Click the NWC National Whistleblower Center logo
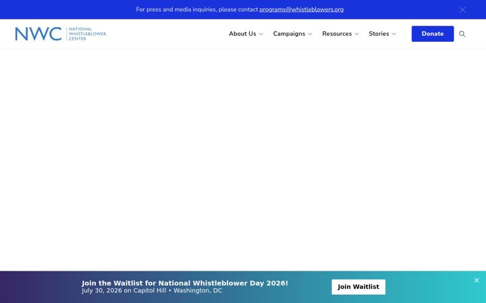The height and width of the screenshot is (303, 486). coord(61,34)
